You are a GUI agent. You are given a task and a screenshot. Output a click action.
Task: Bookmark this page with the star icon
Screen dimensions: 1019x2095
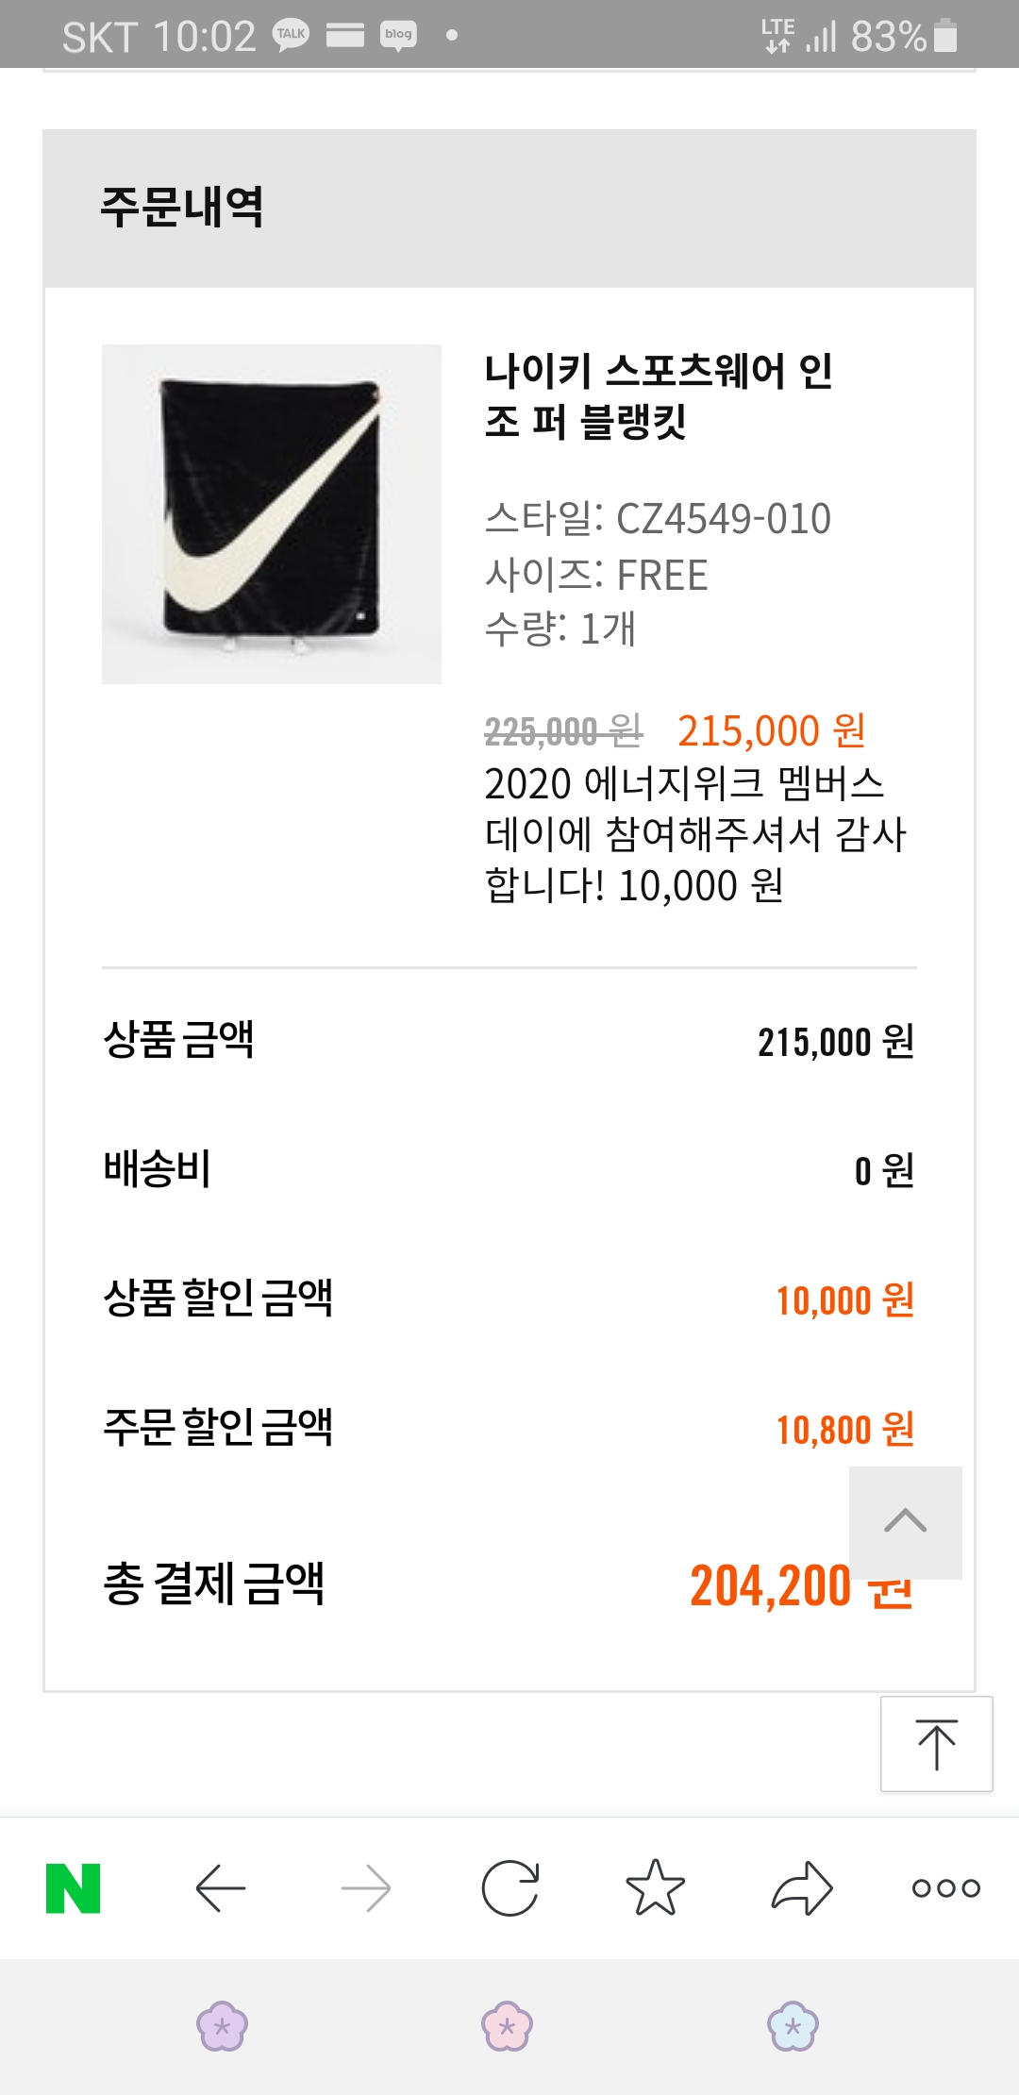tap(655, 1888)
